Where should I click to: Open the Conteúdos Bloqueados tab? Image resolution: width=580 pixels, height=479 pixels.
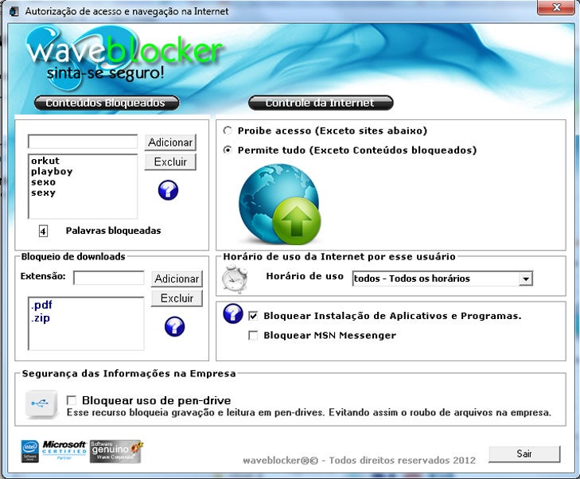106,103
